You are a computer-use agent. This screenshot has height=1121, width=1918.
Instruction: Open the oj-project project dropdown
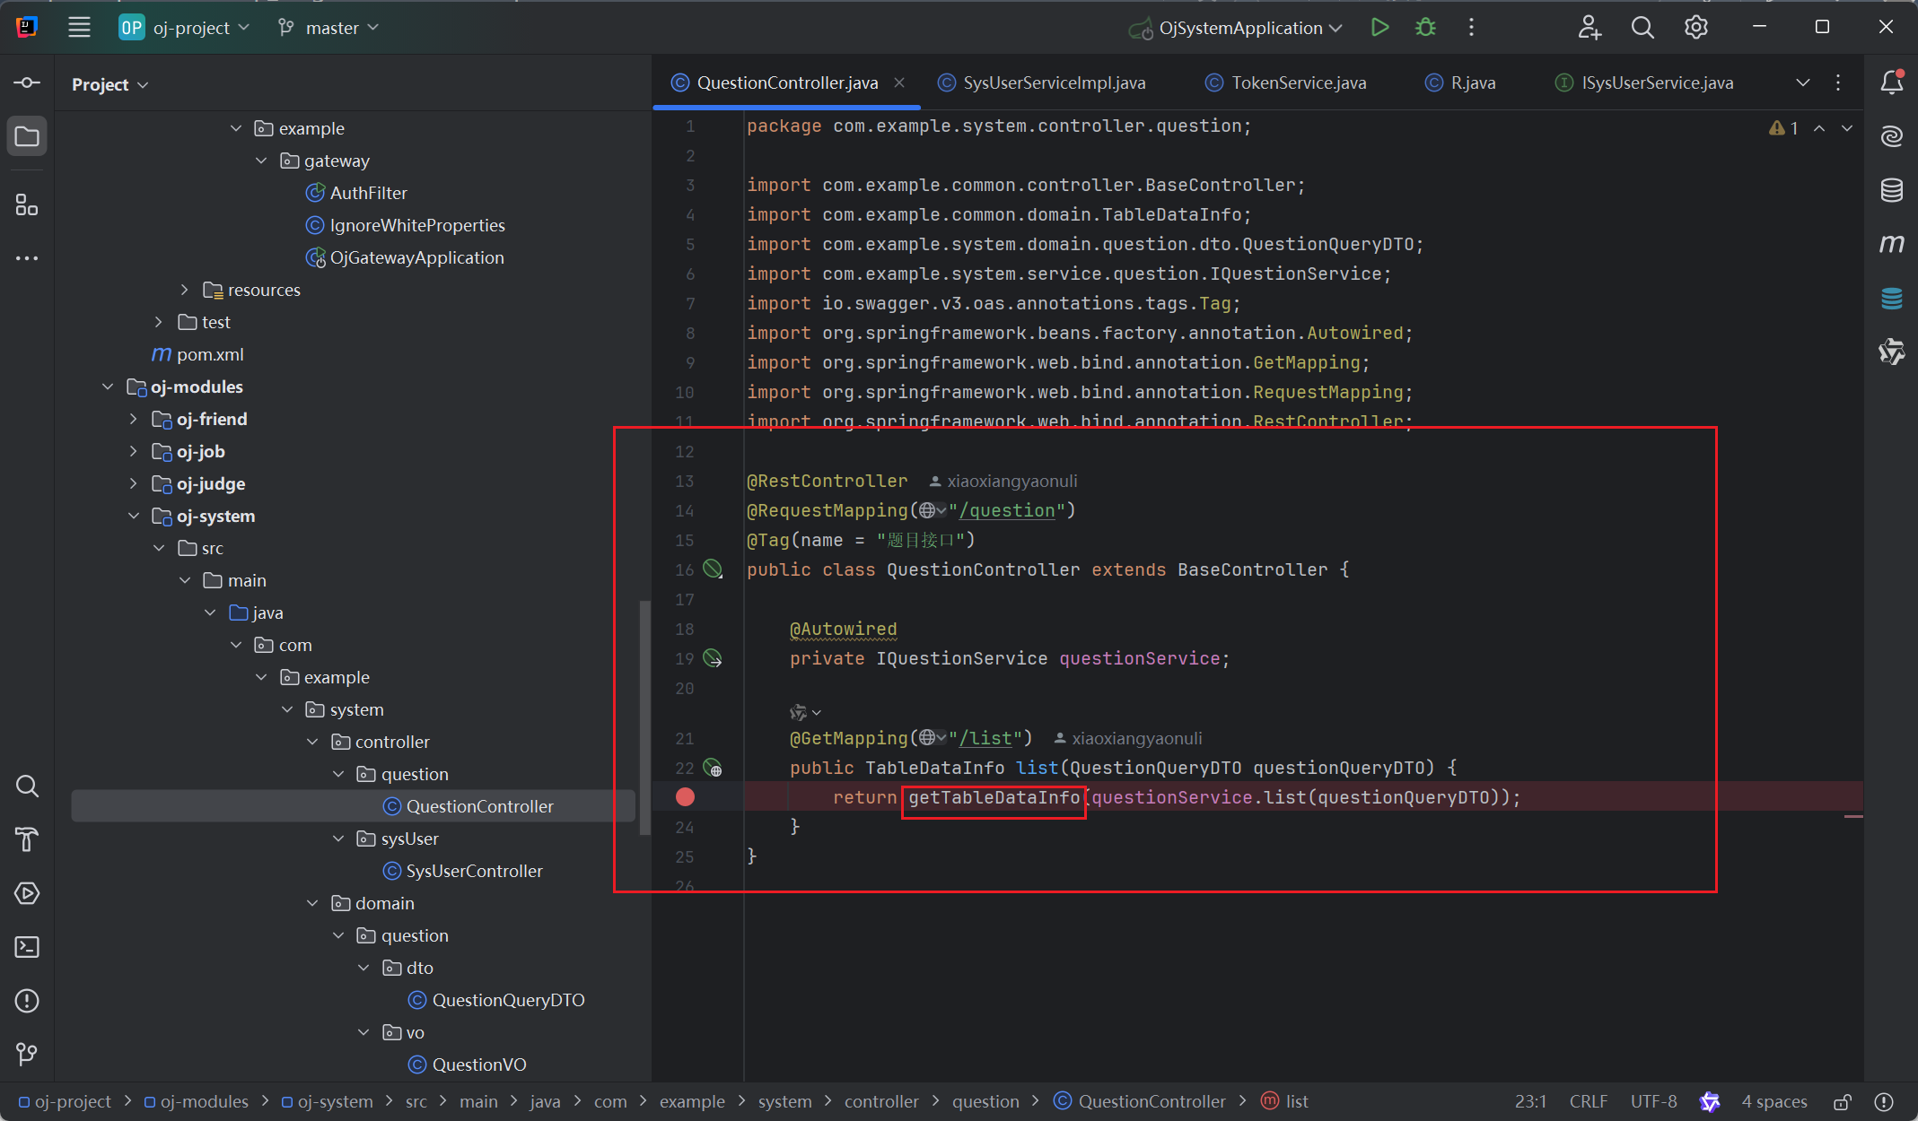[x=184, y=28]
